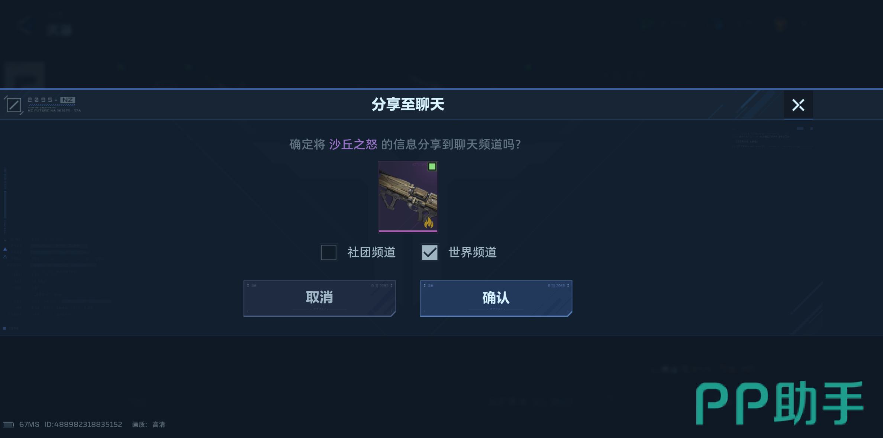This screenshot has width=883, height=438.
Task: Close the share-to-chat dialog with X
Action: coord(798,105)
